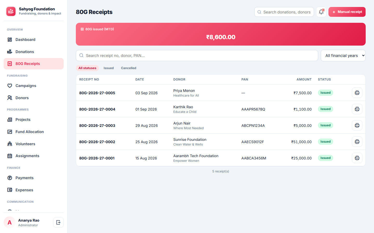Screen dimensions: 374x233
Task: Print receipt 80G-2026-27-0003
Action: pyautogui.click(x=357, y=125)
